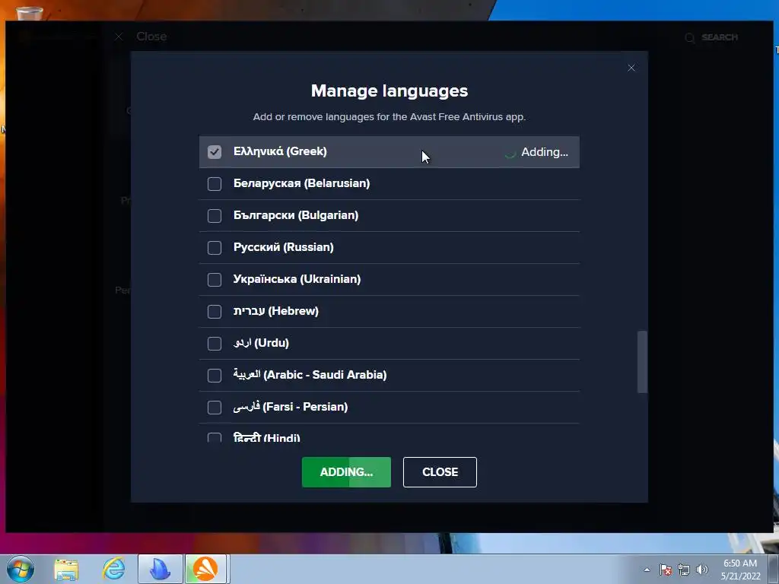The height and width of the screenshot is (584, 779).
Task: Tick the Hebrew language checkbox
Action: 214,311
